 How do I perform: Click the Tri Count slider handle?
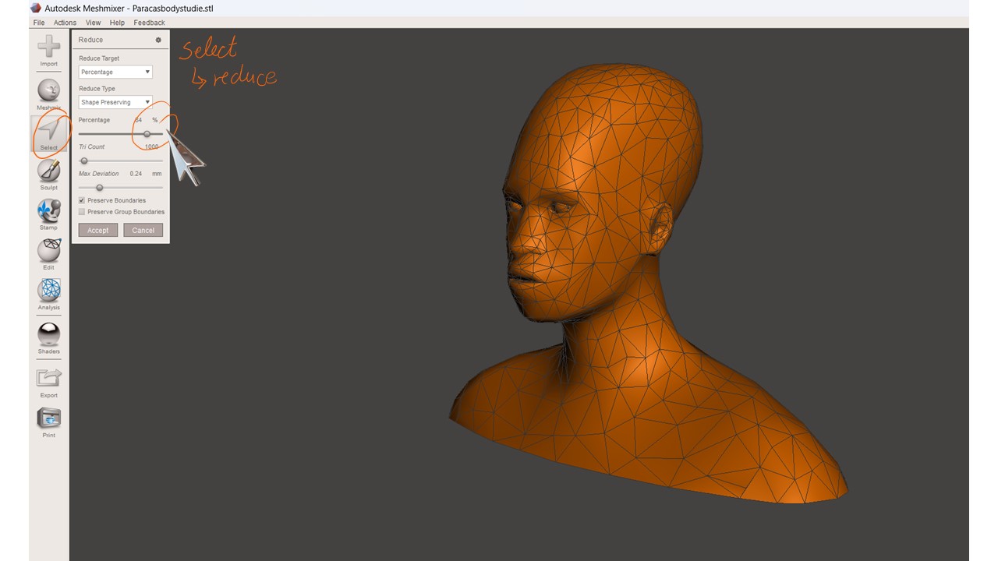pyautogui.click(x=84, y=161)
